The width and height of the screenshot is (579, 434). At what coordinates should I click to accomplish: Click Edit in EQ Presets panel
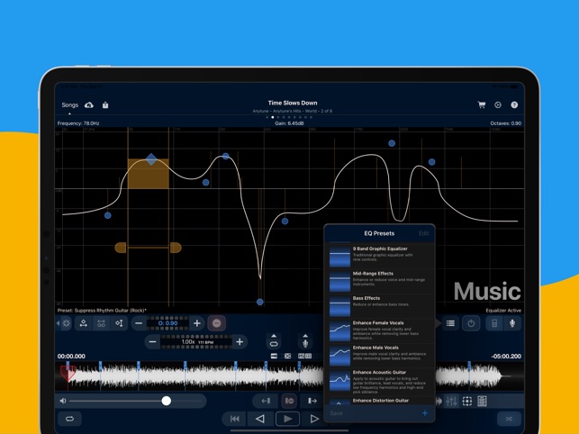pos(423,233)
